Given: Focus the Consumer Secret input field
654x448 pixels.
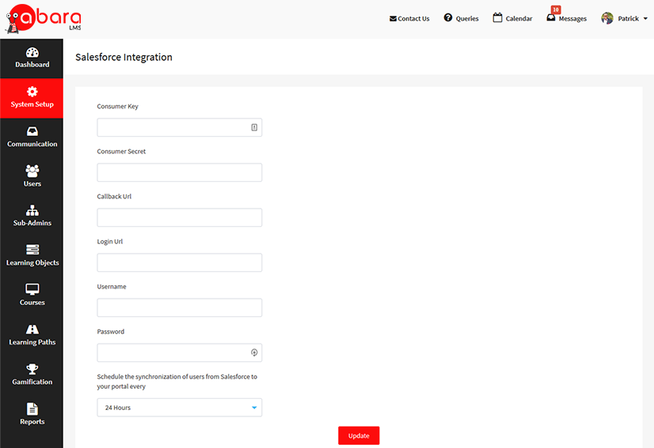Looking at the screenshot, I should [180, 172].
